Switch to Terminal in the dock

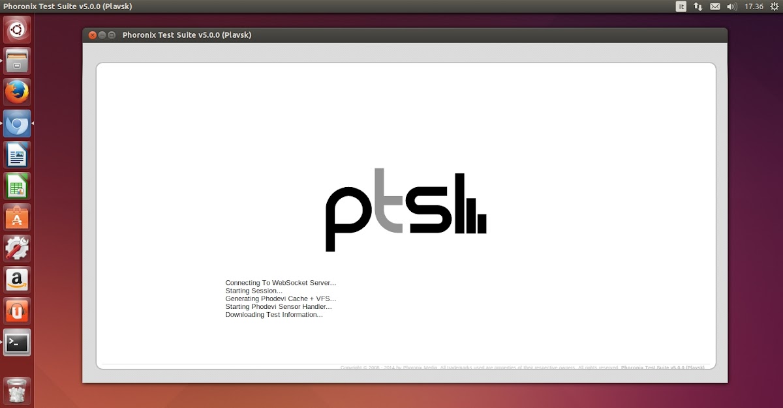coord(17,342)
